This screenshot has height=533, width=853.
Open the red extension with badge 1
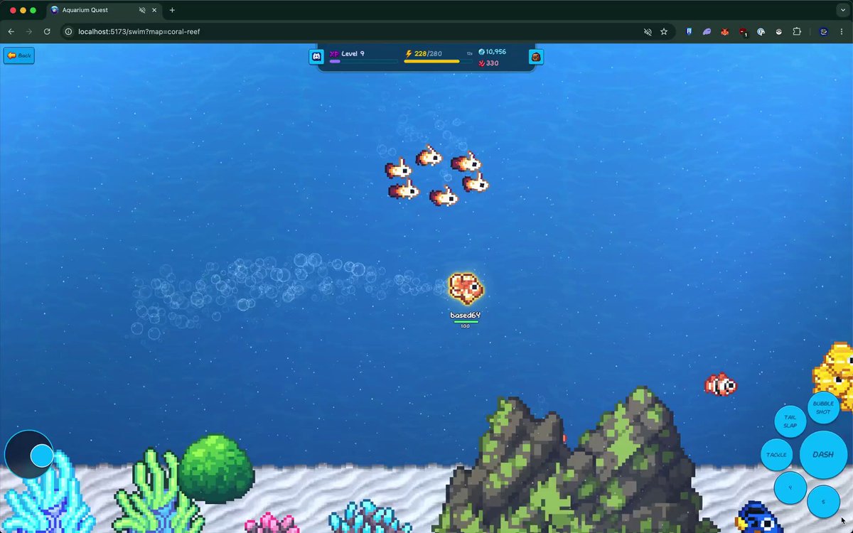pyautogui.click(x=743, y=32)
